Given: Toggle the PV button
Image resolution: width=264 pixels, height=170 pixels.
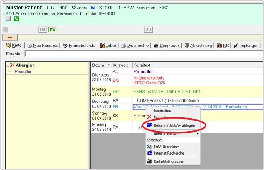Looking at the screenshot, I should coord(52,30).
